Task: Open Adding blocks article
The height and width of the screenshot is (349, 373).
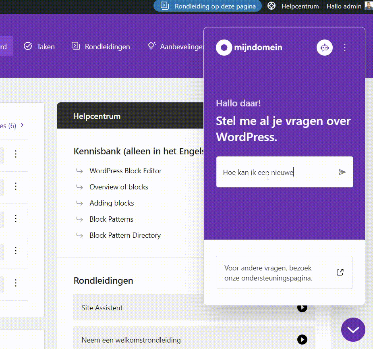Action: tap(112, 203)
